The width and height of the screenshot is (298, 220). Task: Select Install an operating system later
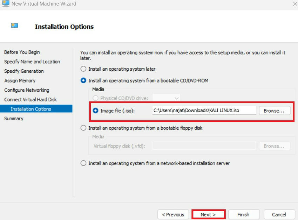83,69
